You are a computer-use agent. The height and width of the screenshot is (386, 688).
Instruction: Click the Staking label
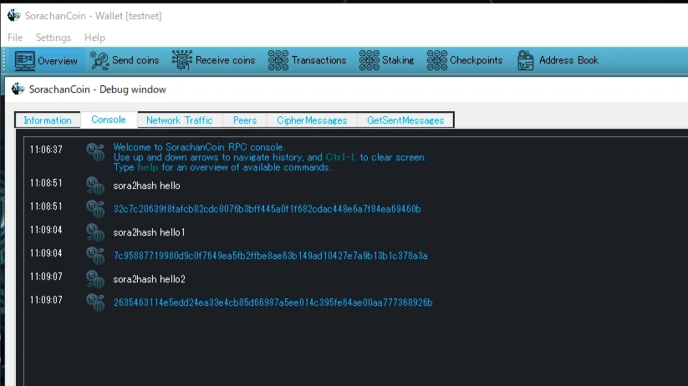point(398,60)
